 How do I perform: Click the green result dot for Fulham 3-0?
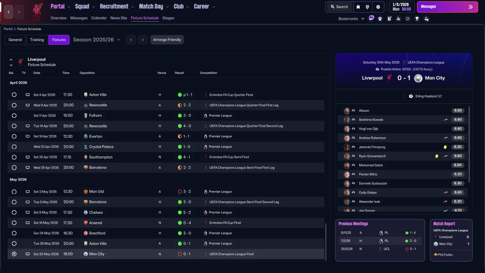tap(180, 116)
